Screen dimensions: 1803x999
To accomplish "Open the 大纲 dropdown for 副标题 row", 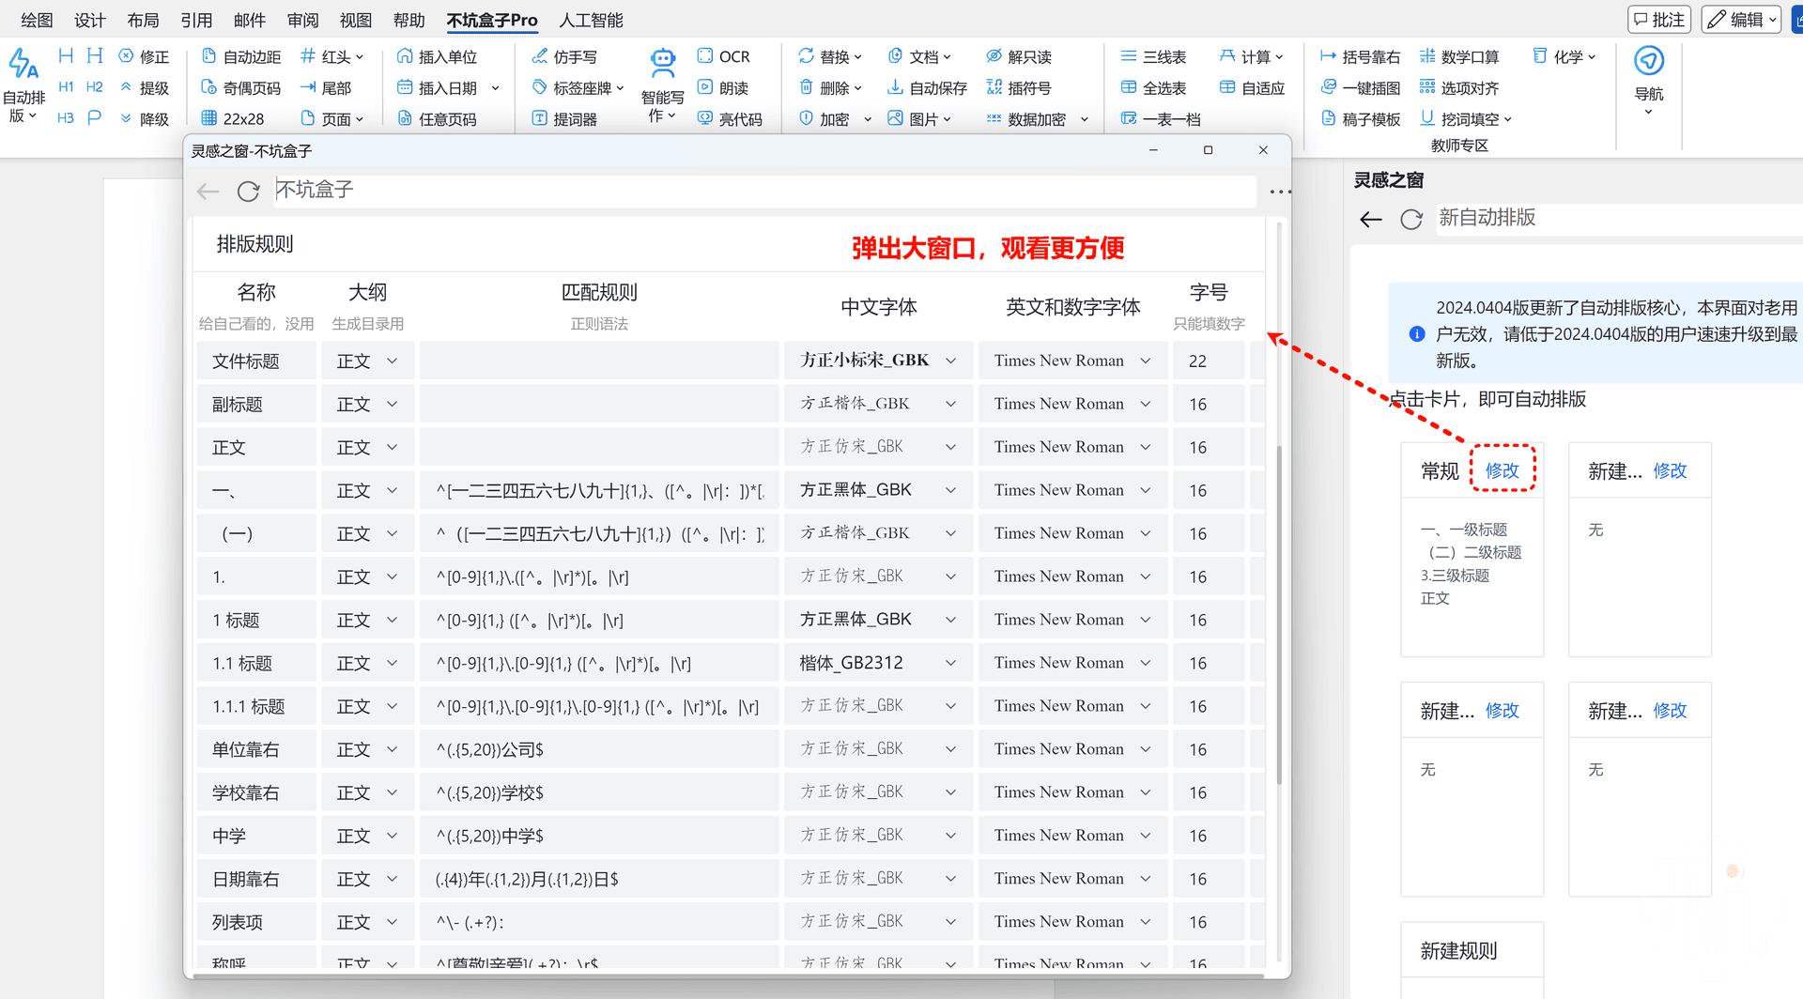I will click(x=392, y=404).
